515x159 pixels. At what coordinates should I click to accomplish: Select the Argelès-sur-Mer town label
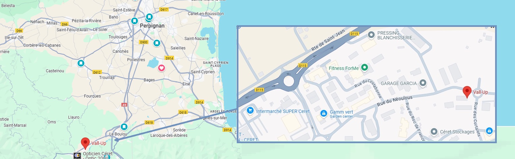coord(213,118)
